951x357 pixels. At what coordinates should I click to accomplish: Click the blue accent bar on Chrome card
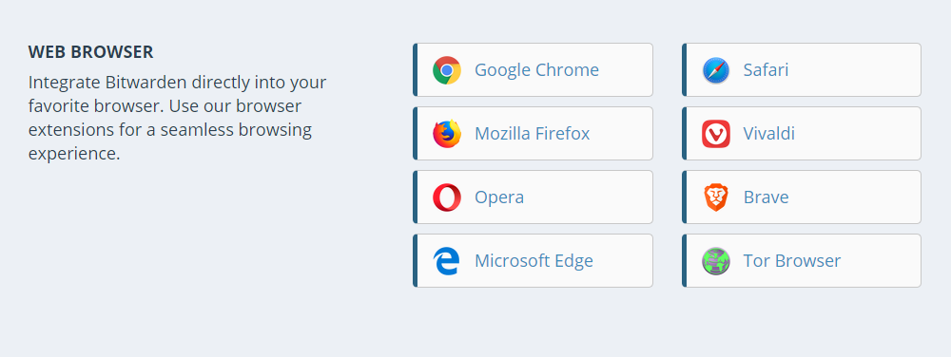(416, 69)
